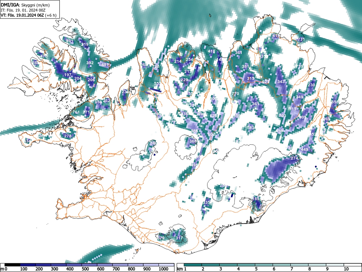362x272 pixels.
Task: Click the visibility value '204' on the map
Action: pos(78,78)
